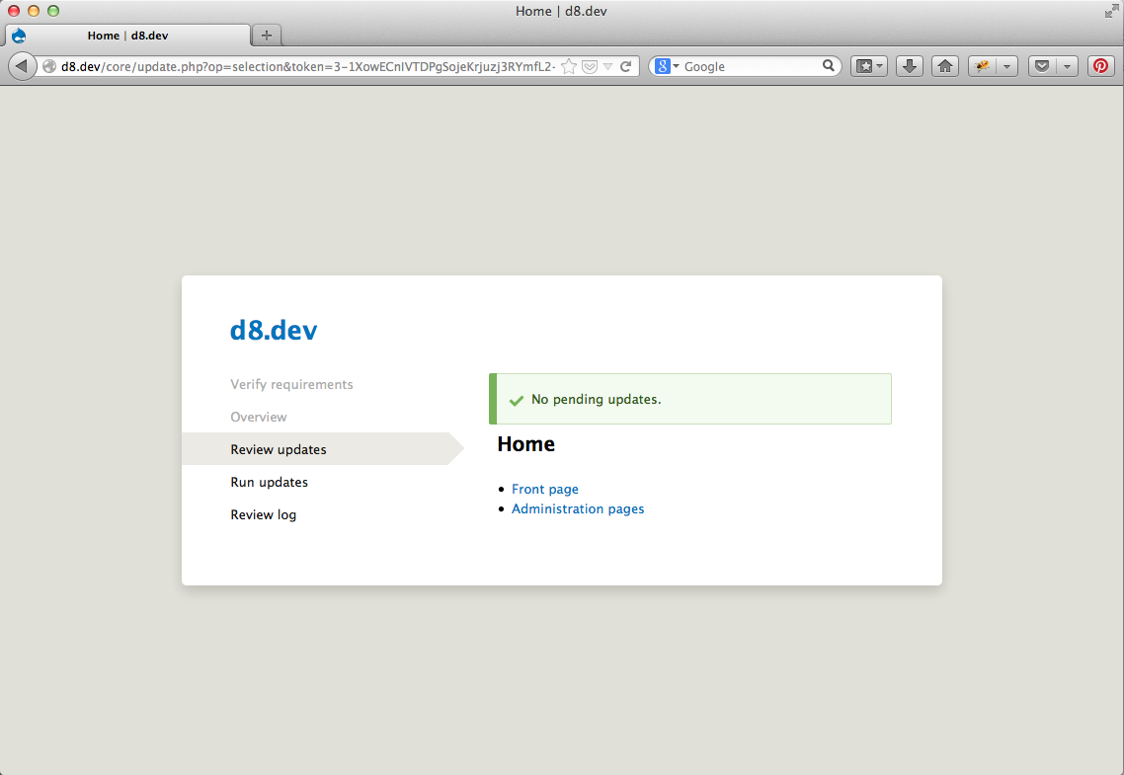Click the Overview step
This screenshot has height=775, width=1124.
[x=258, y=417]
